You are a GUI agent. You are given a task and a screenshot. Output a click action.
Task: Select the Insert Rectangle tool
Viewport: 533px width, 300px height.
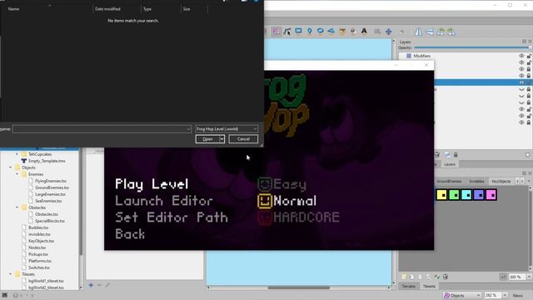(x=298, y=32)
